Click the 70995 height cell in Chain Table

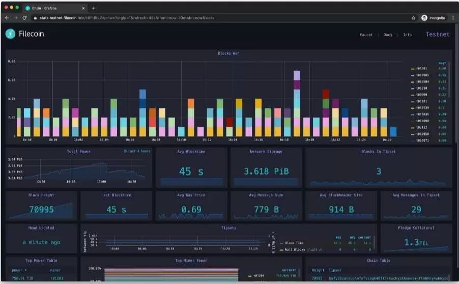tap(317, 278)
